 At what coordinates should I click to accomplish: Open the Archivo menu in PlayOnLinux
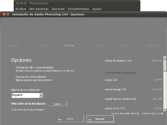click(x=21, y=9)
